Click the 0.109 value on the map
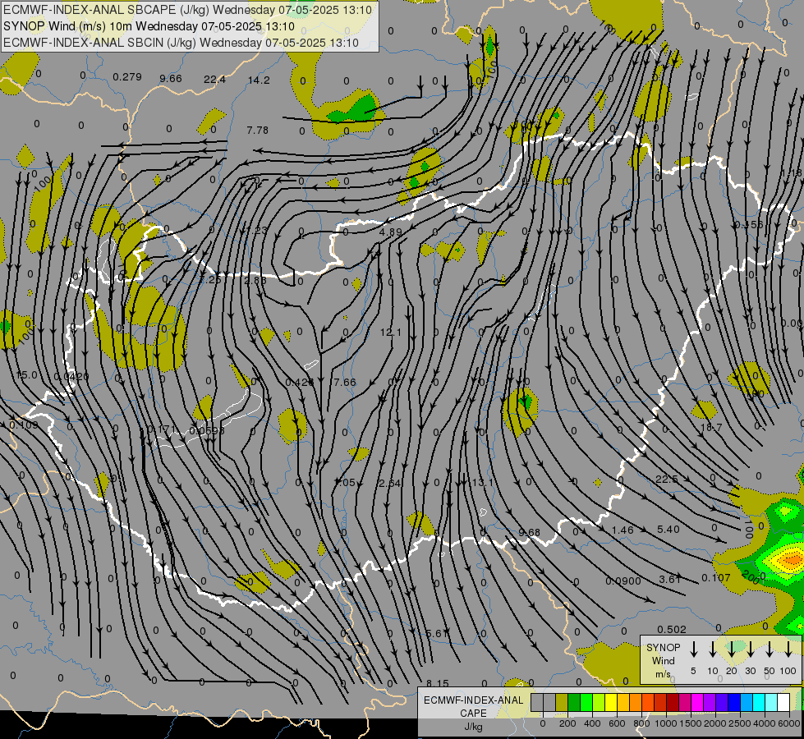The height and width of the screenshot is (739, 804). coord(24,425)
